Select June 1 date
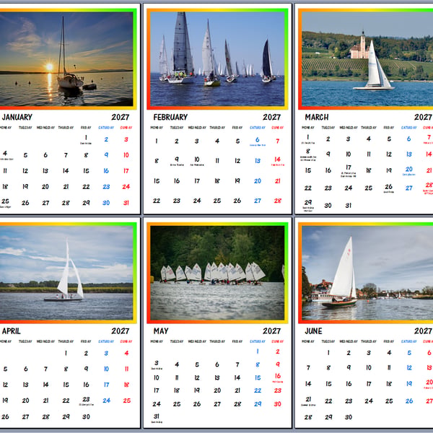The height and width of the screenshot is (433, 433). click(328, 353)
